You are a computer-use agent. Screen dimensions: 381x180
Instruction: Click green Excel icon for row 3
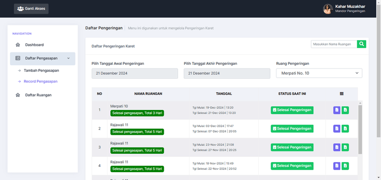345,147
